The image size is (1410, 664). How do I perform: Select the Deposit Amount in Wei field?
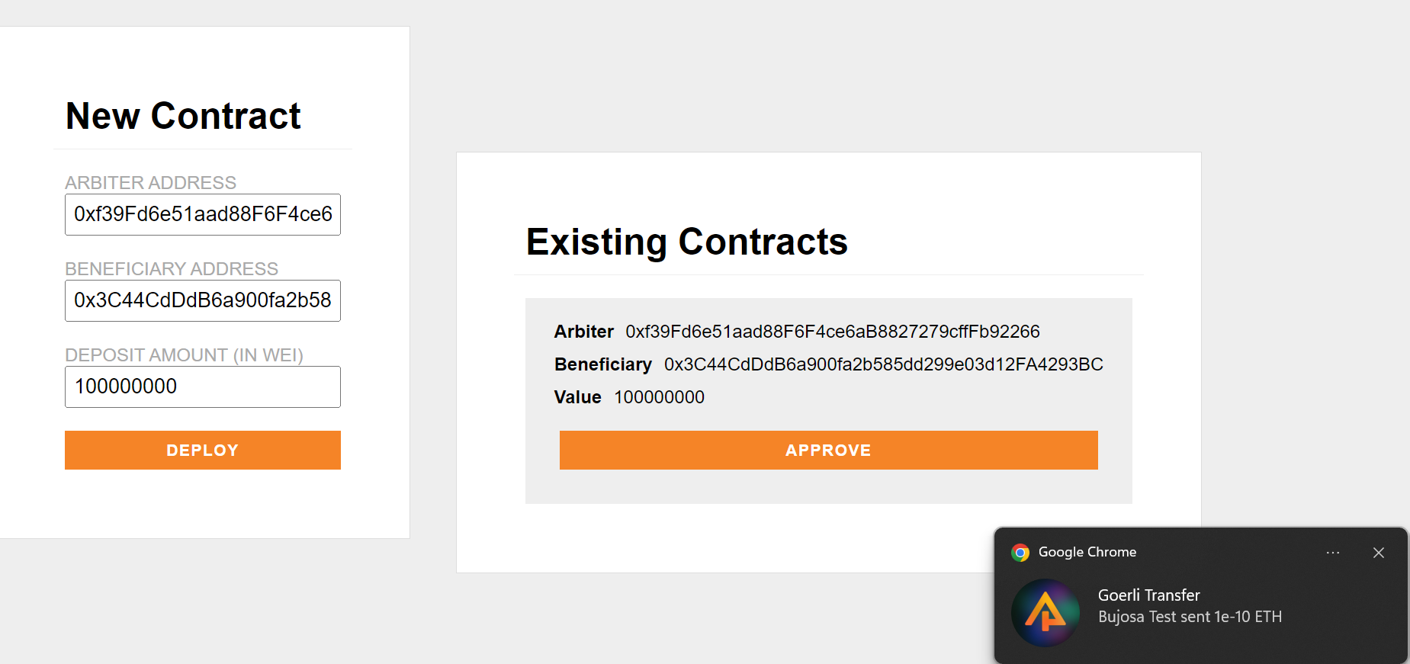click(x=202, y=387)
